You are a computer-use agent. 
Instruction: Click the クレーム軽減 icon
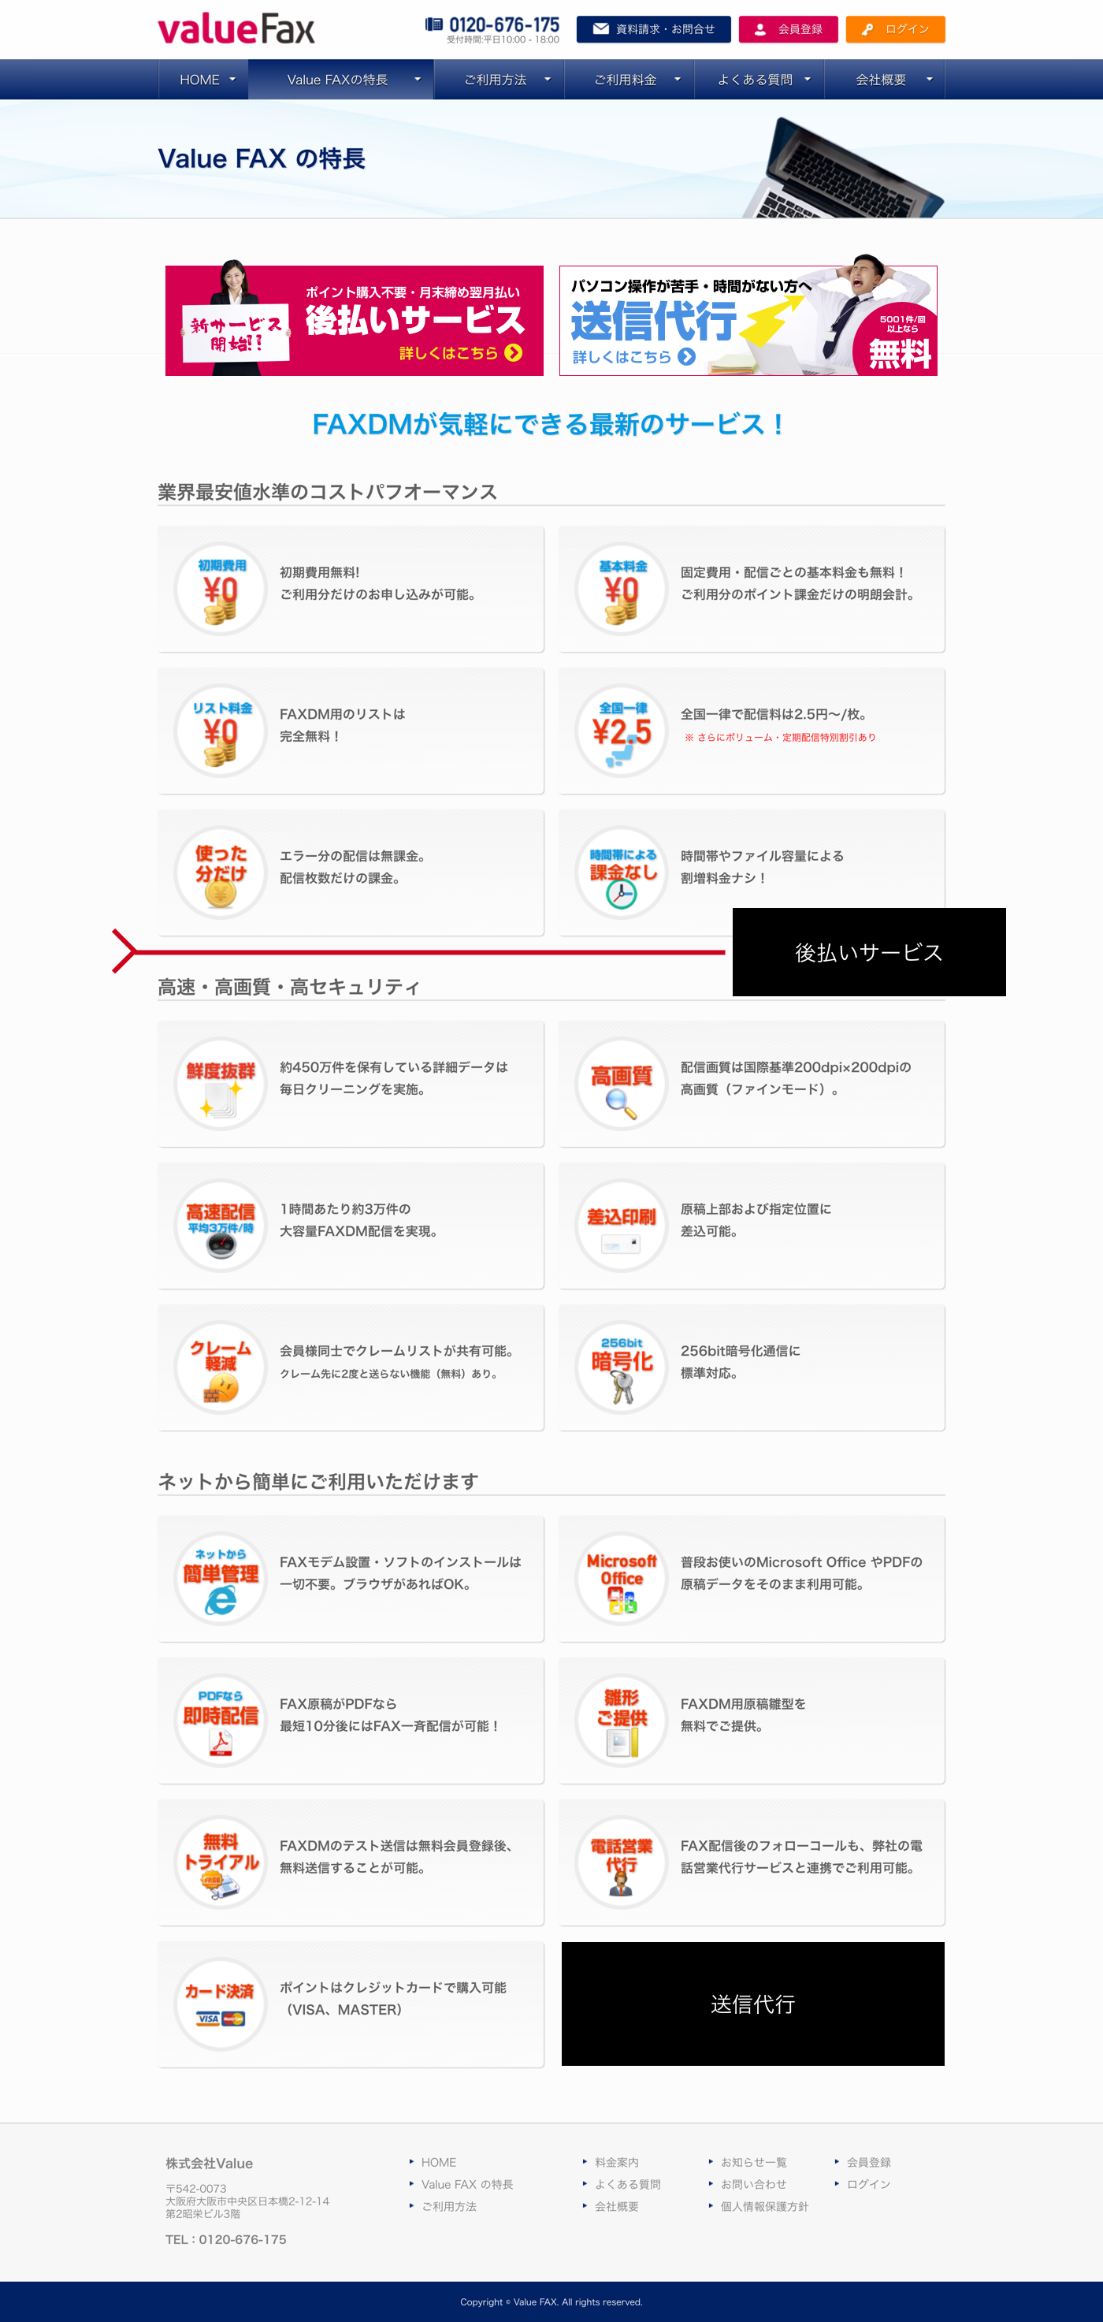(x=221, y=1368)
